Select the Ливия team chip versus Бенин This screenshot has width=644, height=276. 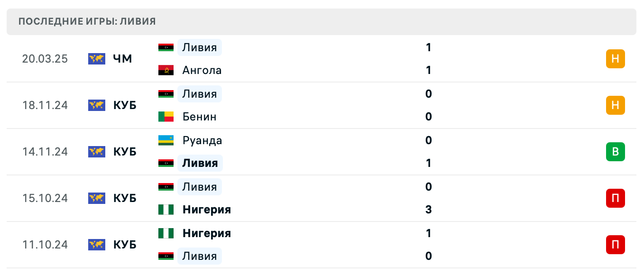pyautogui.click(x=199, y=94)
